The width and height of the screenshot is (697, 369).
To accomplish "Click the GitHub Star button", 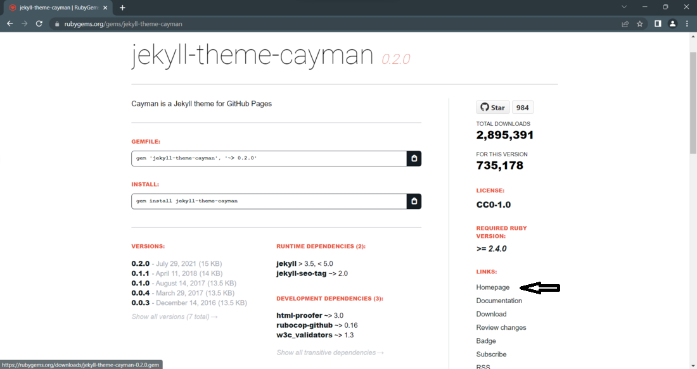I will click(x=493, y=108).
